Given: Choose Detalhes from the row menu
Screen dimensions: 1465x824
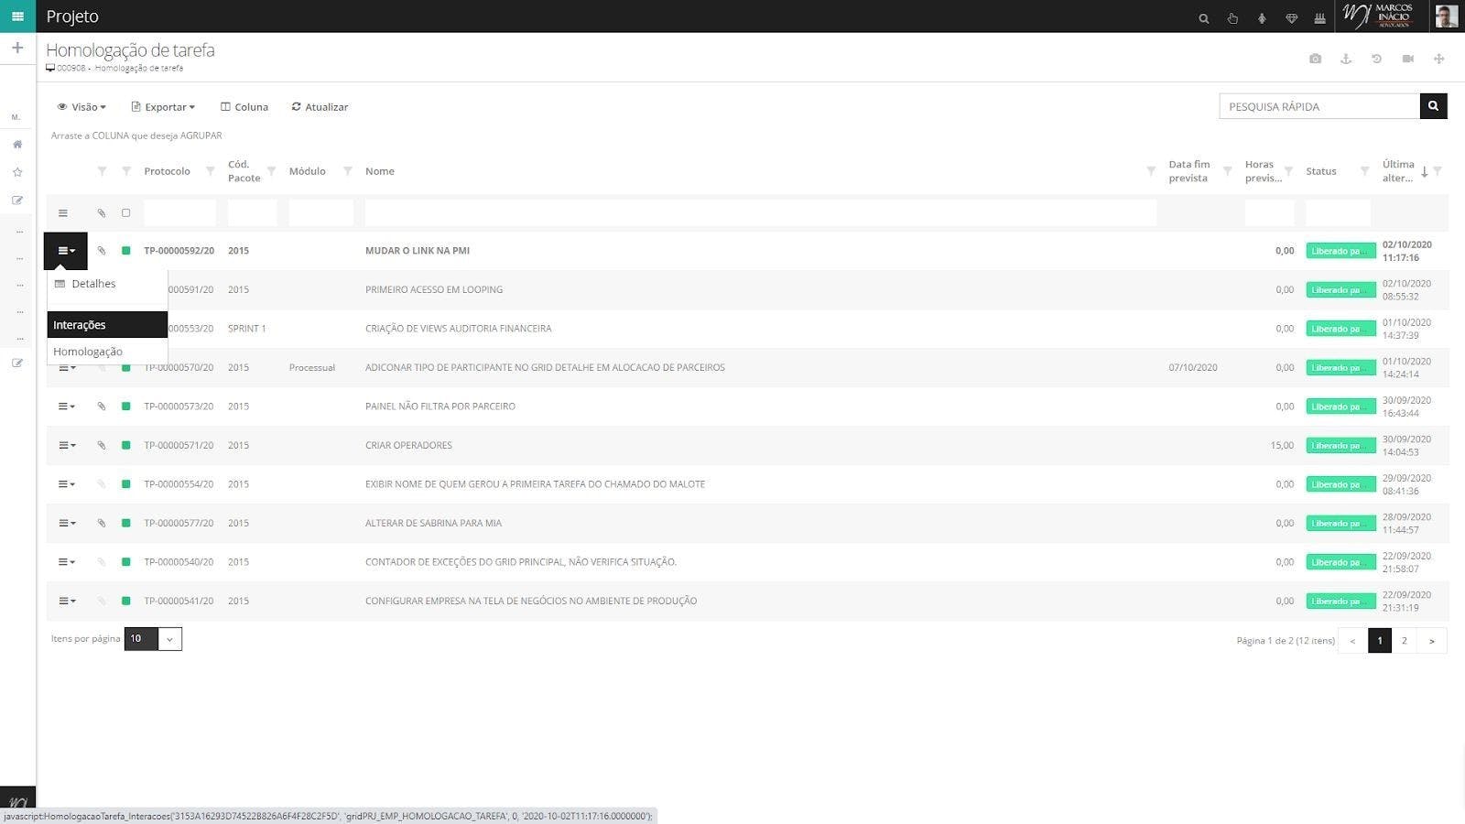Looking at the screenshot, I should click(107, 284).
